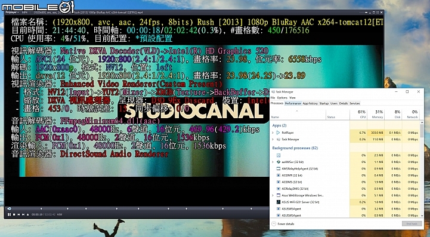
Task: Switch to the Services tab
Action: [355, 103]
